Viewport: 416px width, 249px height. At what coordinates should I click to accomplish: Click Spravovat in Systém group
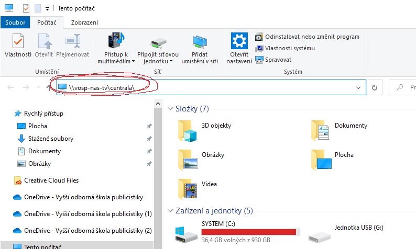[273, 60]
